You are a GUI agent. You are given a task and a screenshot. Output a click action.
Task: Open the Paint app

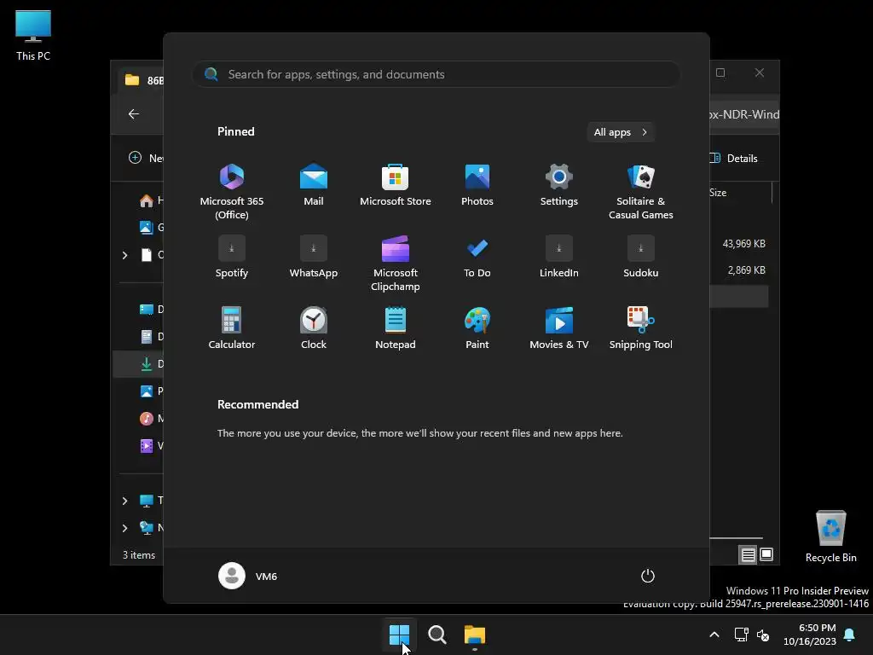(x=477, y=328)
